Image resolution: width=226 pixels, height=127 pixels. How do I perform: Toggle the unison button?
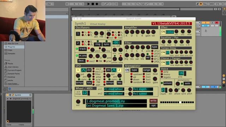coord(168,83)
